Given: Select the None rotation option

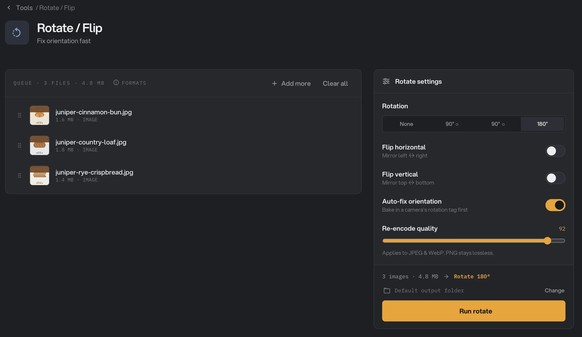Looking at the screenshot, I should coord(406,124).
